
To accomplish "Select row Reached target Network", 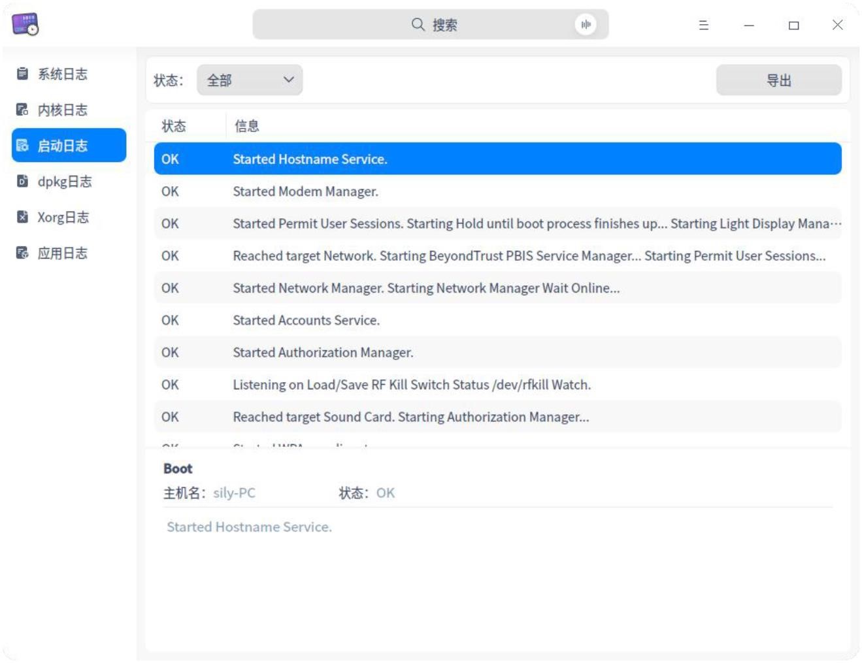I will pyautogui.click(x=497, y=255).
